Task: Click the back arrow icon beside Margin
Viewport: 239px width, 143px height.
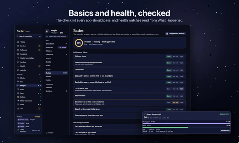Action: pyautogui.click(x=47, y=31)
